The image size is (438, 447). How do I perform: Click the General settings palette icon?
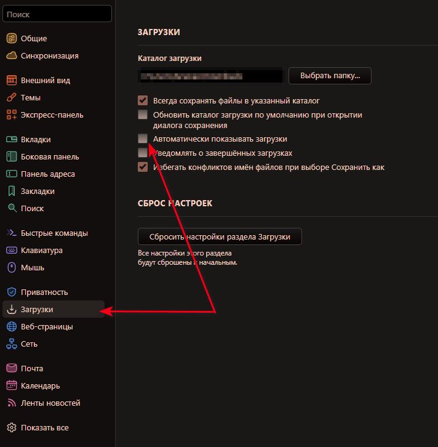[11, 39]
